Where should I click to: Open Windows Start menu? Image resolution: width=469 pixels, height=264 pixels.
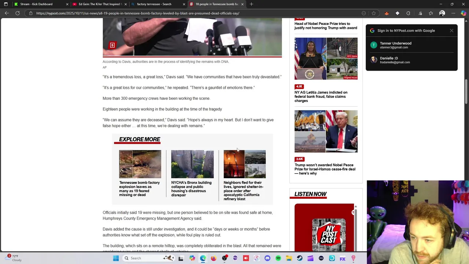click(116, 258)
